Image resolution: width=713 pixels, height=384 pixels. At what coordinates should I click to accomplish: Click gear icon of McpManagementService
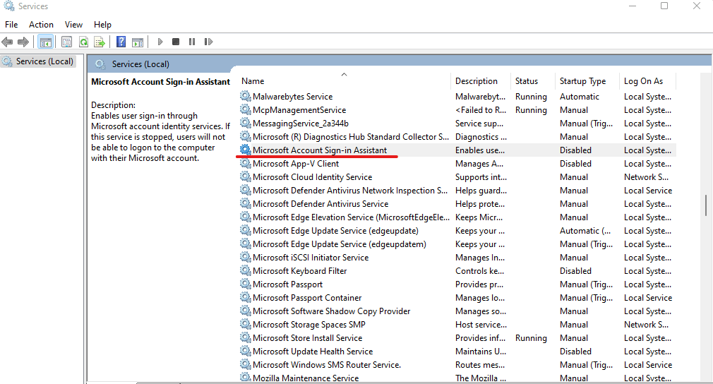pos(246,109)
